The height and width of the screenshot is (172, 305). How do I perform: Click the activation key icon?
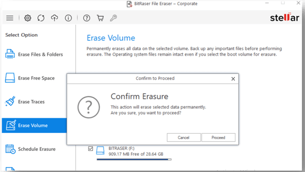coord(113,18)
